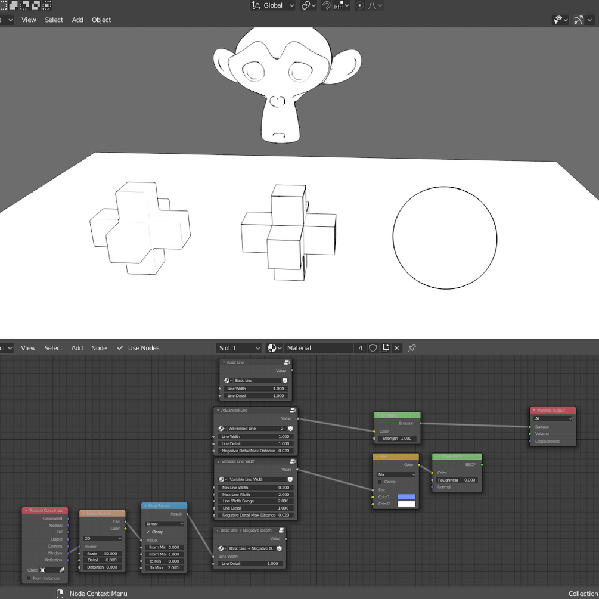Toggle Variable Line Width fake user shield

pyautogui.click(x=290, y=479)
